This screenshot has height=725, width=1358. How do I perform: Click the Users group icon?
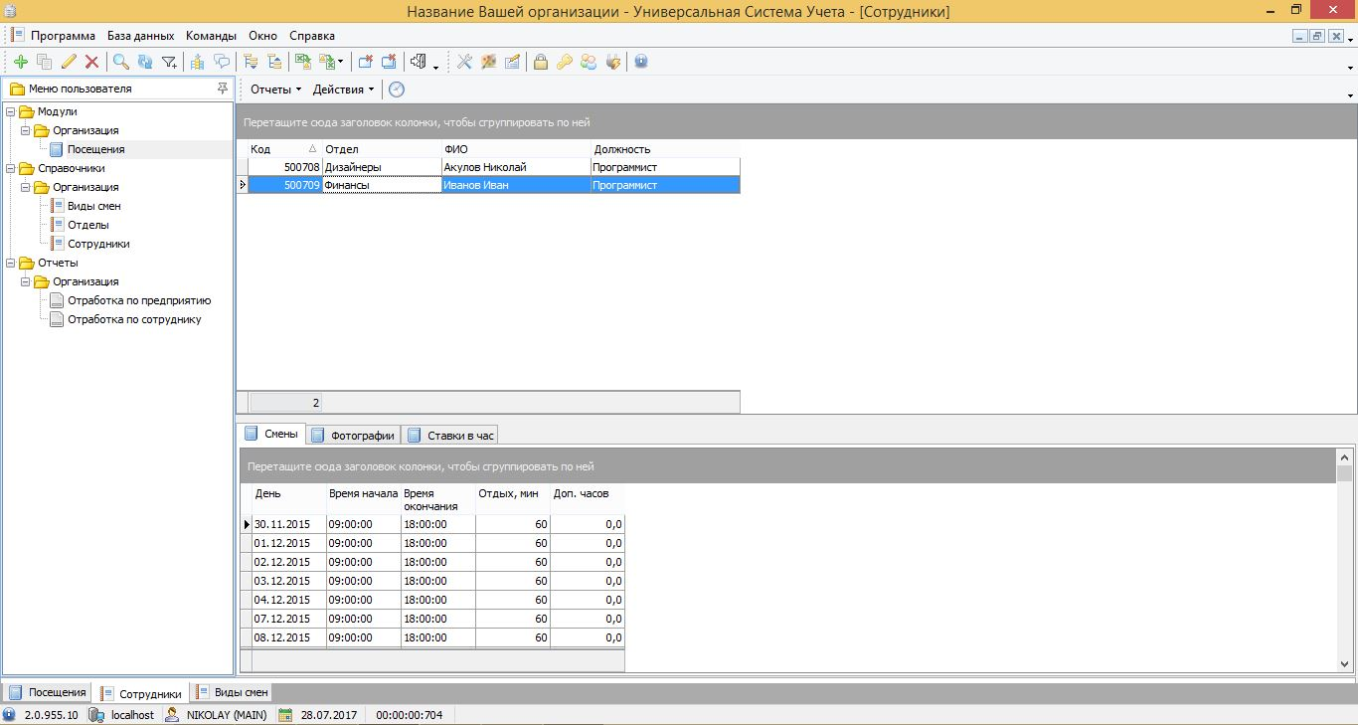[589, 62]
